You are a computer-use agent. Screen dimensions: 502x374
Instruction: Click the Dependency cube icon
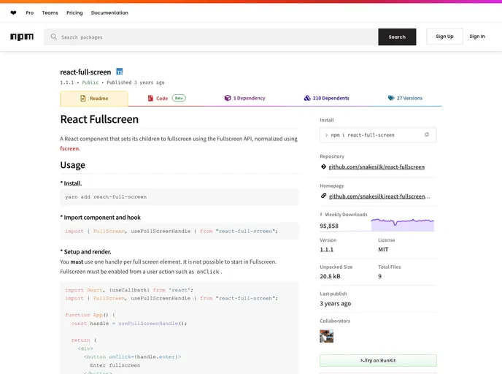(228, 98)
